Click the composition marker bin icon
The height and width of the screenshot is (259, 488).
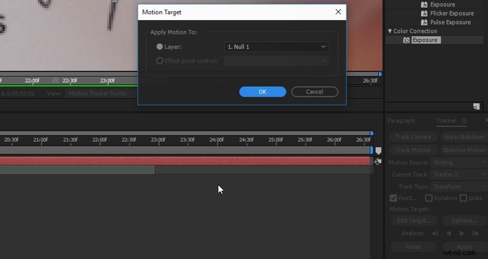click(x=379, y=151)
